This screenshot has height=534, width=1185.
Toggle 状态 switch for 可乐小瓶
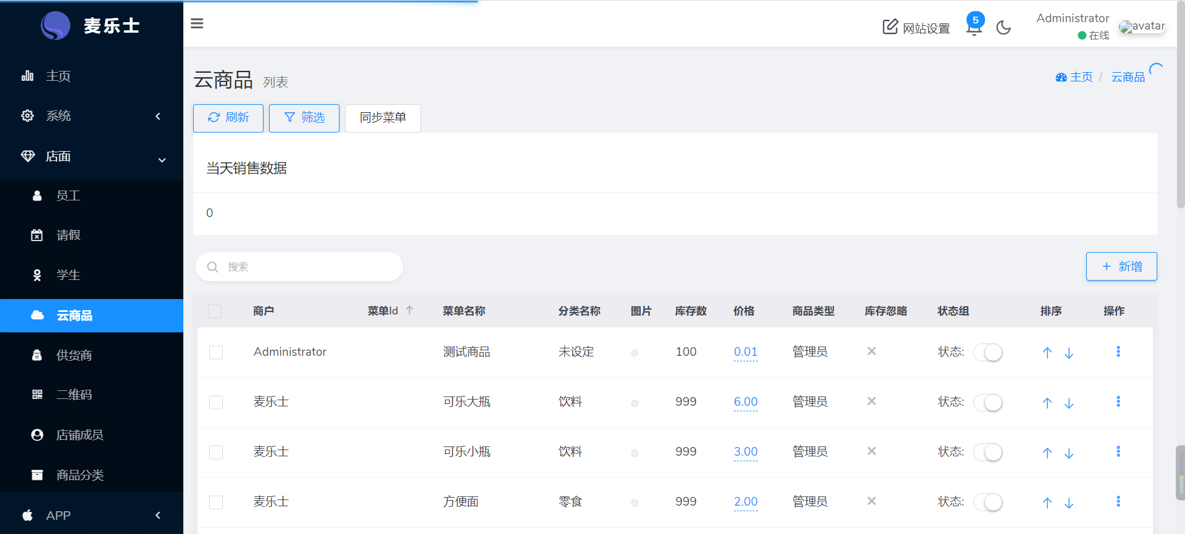point(987,452)
